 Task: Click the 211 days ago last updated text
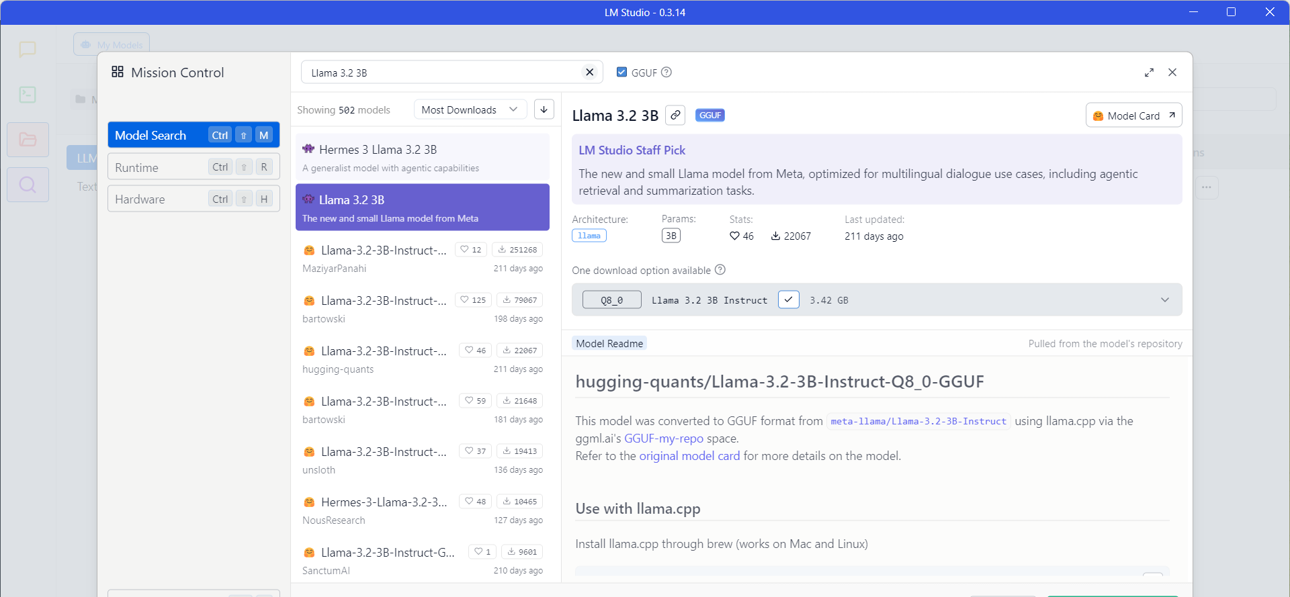pos(874,236)
